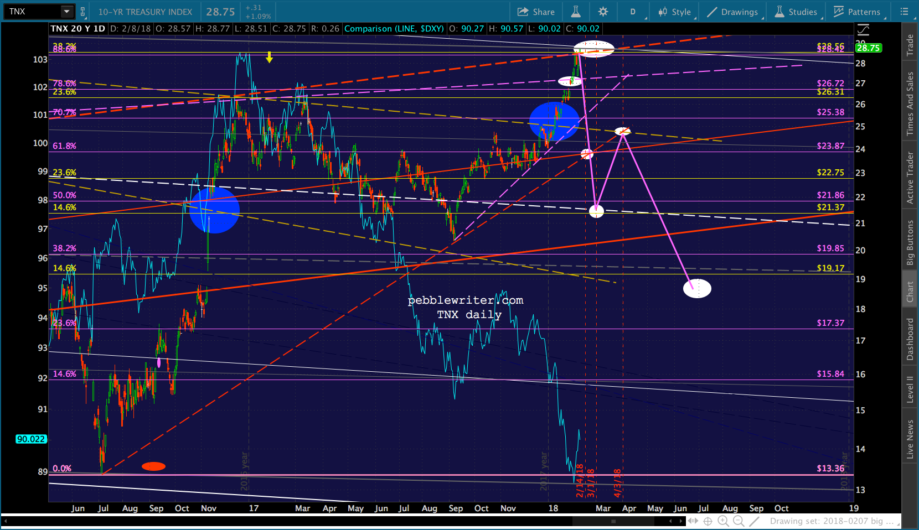This screenshot has height=530, width=919.
Task: Open chart settings gear icon
Action: pos(603,12)
